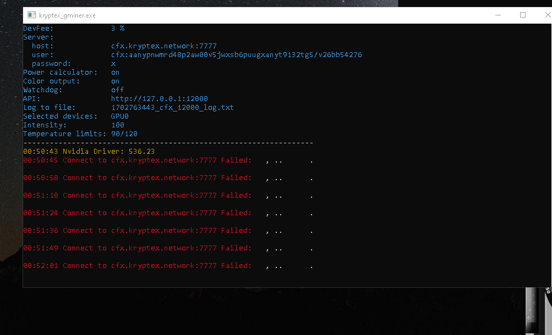Click the password value x

point(113,64)
